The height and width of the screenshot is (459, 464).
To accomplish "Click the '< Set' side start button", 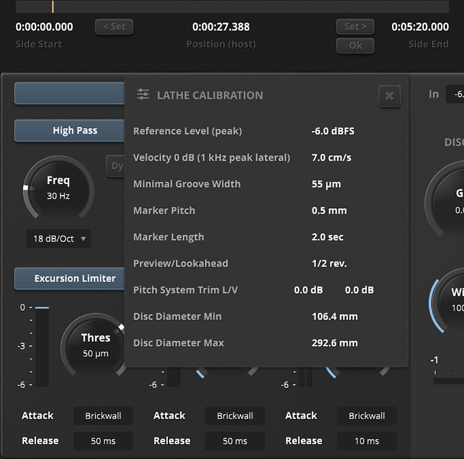I will (114, 26).
